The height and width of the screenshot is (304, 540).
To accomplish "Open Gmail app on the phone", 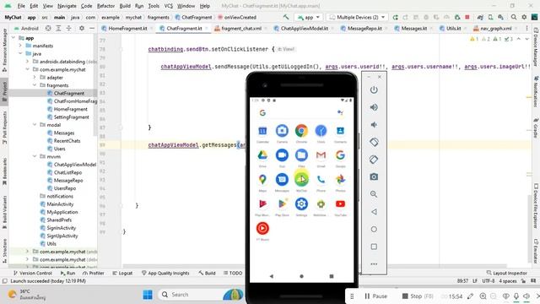I will (321, 155).
